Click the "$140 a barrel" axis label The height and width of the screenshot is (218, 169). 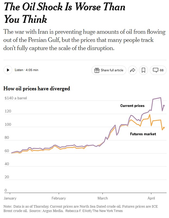tap(16, 98)
